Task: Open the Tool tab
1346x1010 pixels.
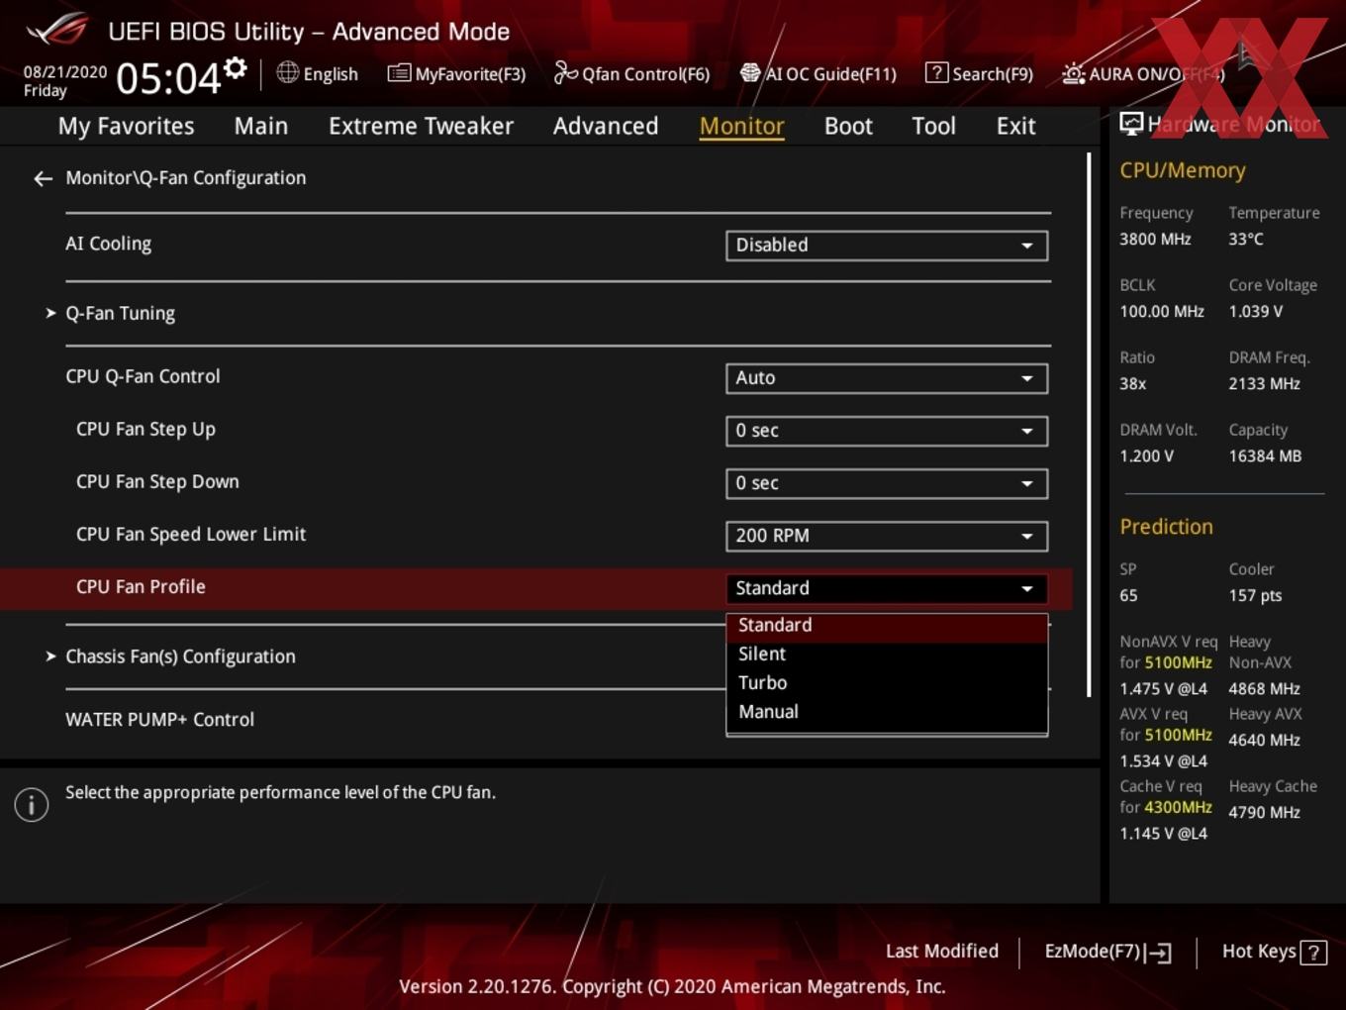Action: coord(933,126)
